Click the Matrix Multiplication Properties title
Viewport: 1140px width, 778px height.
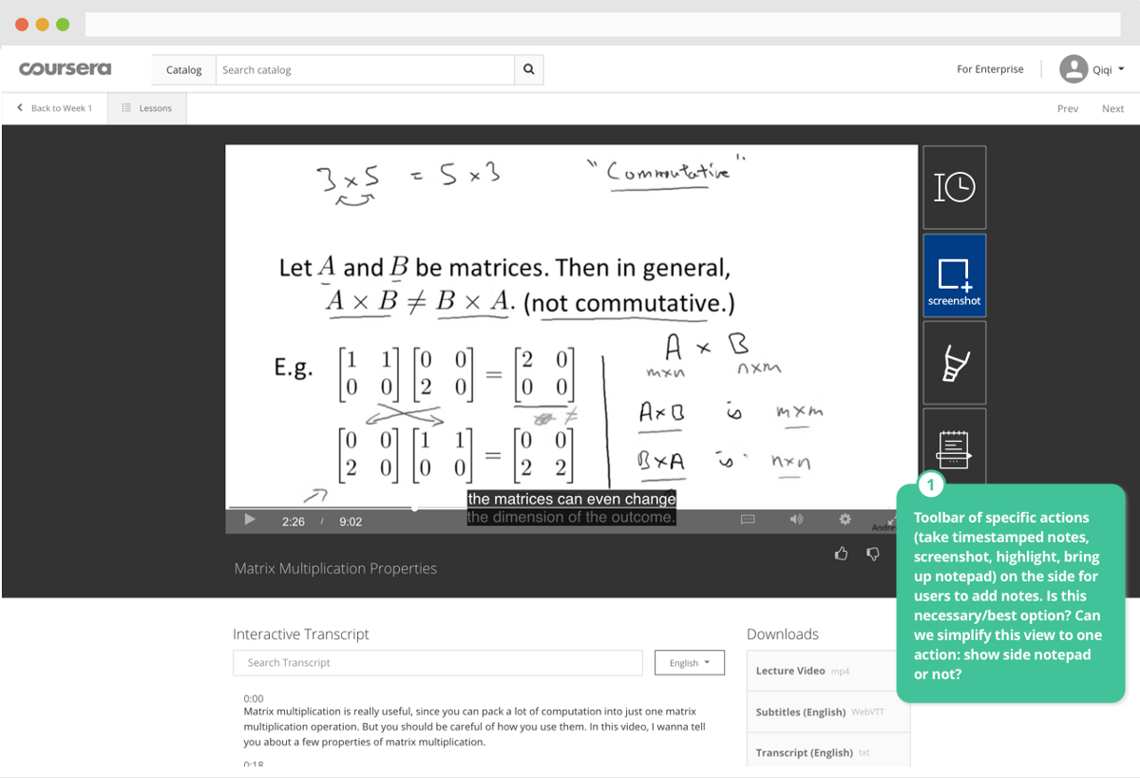[335, 568]
